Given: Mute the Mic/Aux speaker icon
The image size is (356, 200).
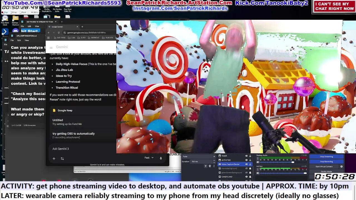Looking at the screenshot, I should (258, 173).
